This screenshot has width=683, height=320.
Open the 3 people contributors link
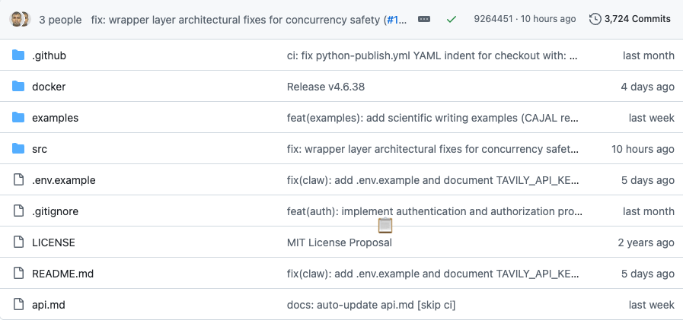tap(60, 20)
